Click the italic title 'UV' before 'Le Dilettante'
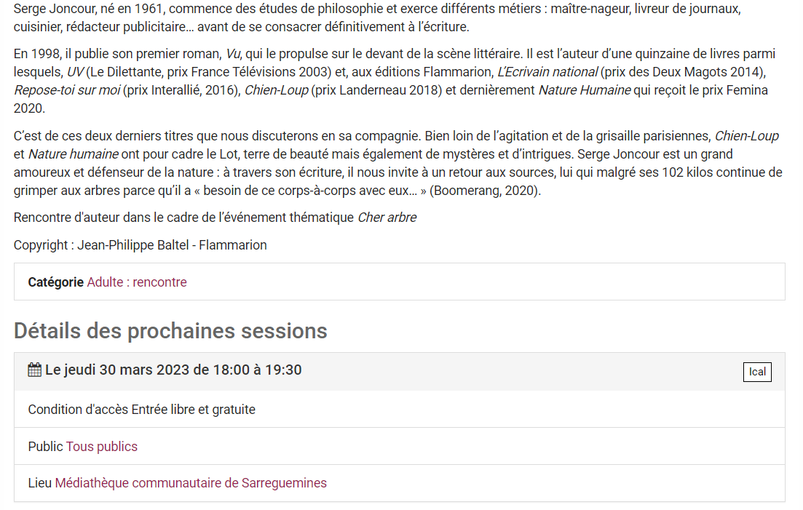The image size is (803, 510). [75, 72]
